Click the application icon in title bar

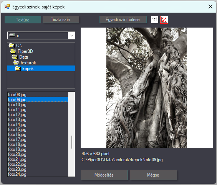click(x=7, y=7)
